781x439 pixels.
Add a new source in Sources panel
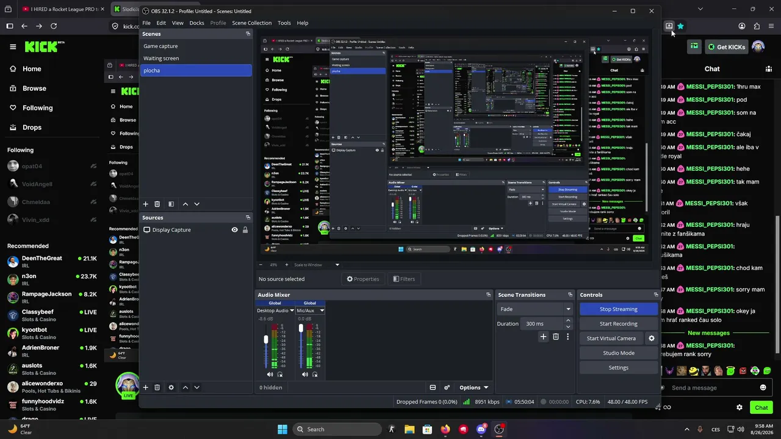click(x=145, y=387)
